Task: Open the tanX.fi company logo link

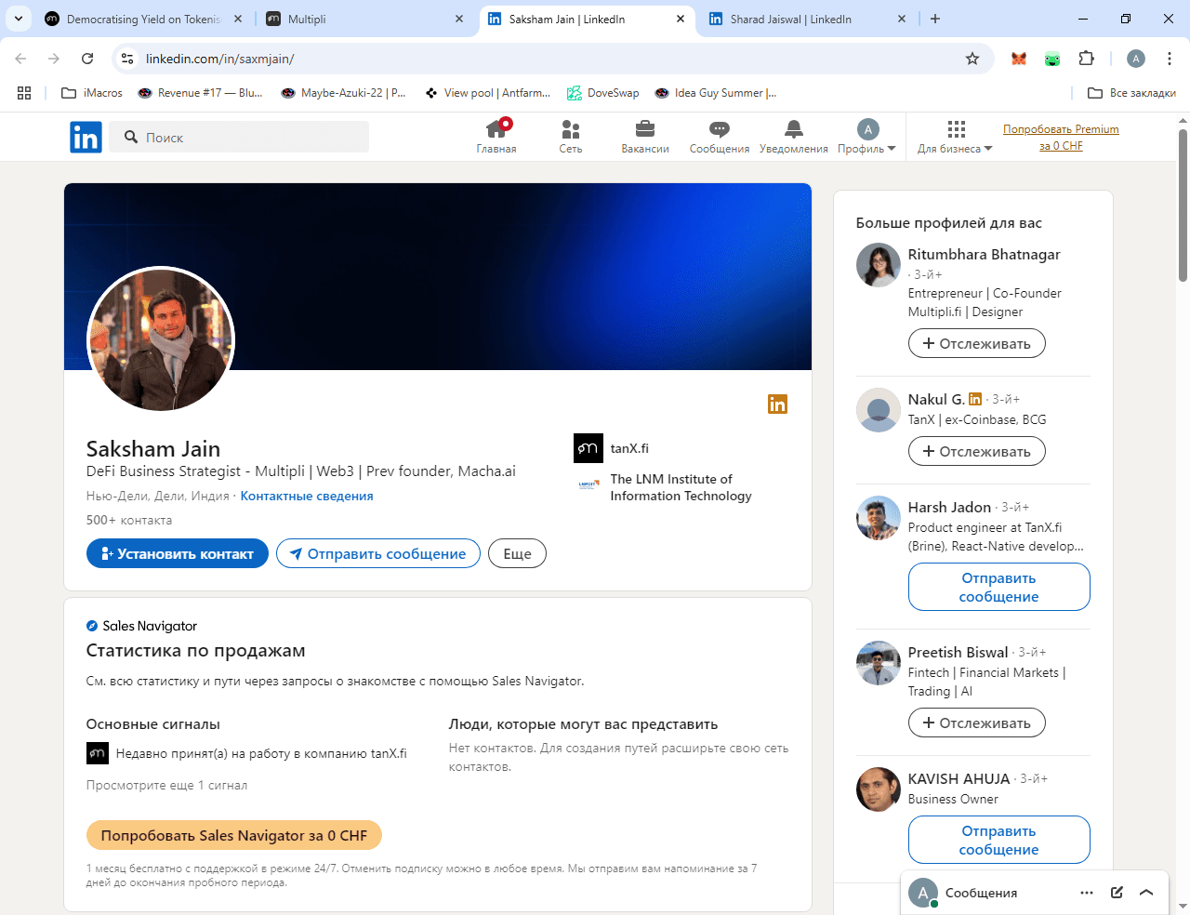Action: (x=588, y=448)
